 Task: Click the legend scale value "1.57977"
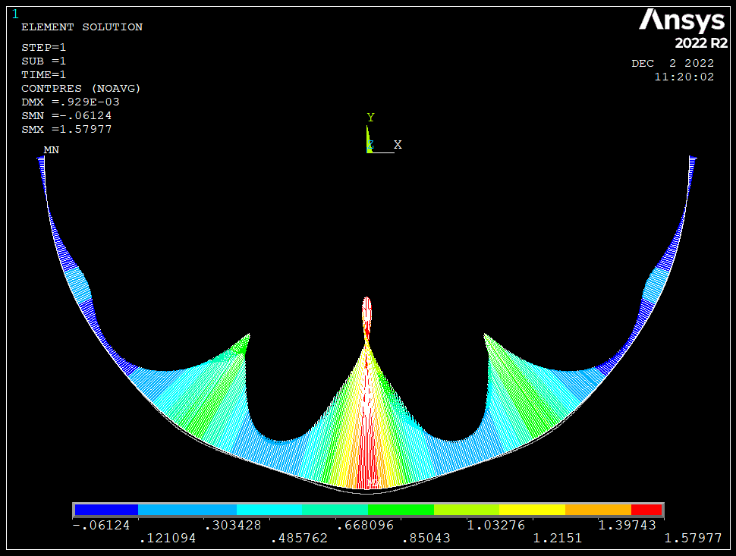click(x=693, y=538)
